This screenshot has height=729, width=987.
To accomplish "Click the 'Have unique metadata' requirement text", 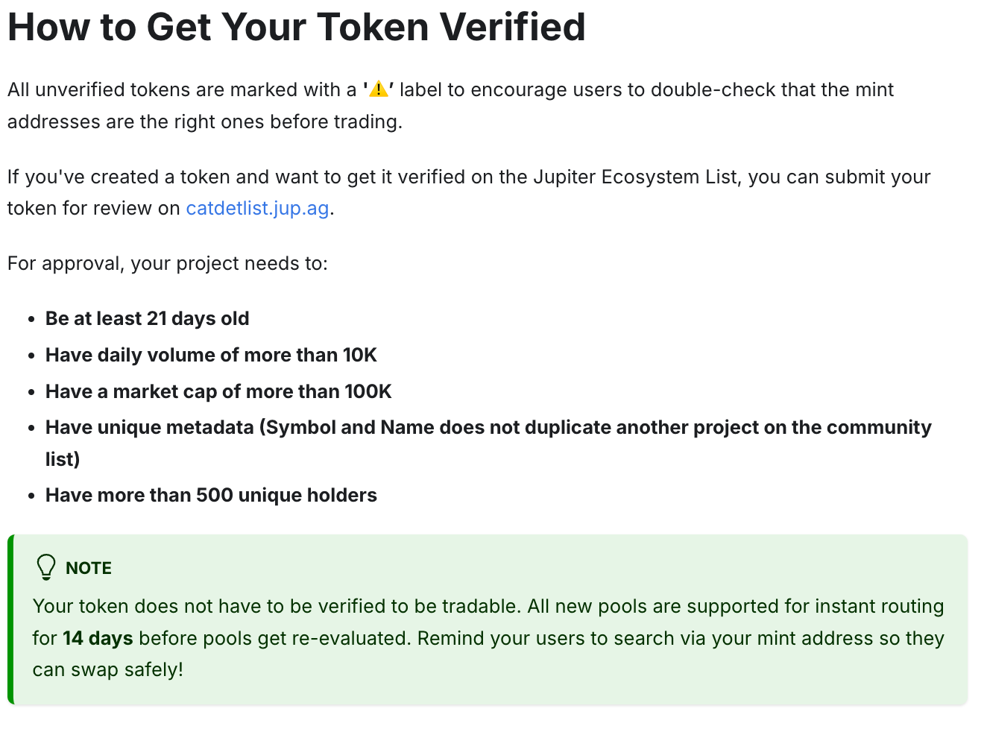I will pyautogui.click(x=488, y=443).
